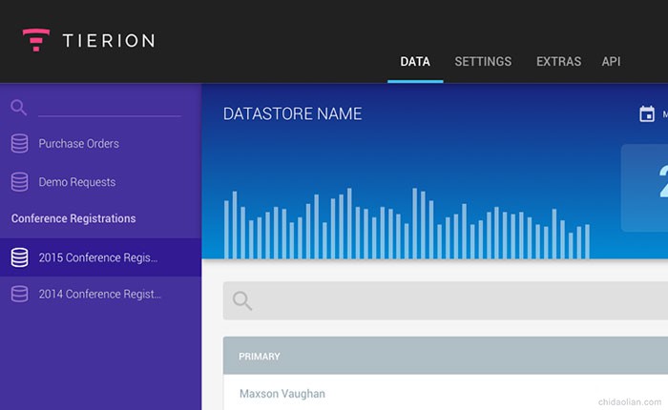Select the 2014 Conference Regist... datastore
This screenshot has height=410, width=668.
coord(100,295)
